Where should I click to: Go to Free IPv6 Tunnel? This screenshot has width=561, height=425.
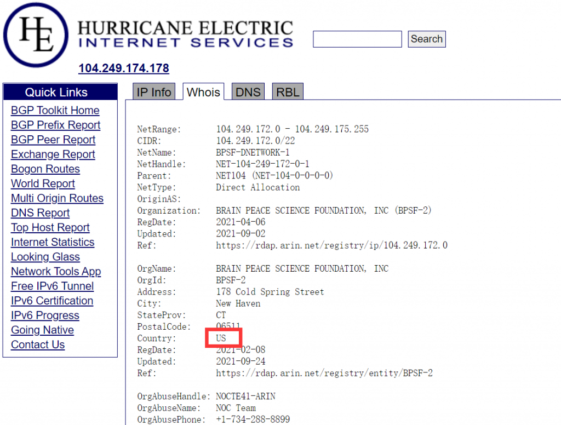(52, 286)
